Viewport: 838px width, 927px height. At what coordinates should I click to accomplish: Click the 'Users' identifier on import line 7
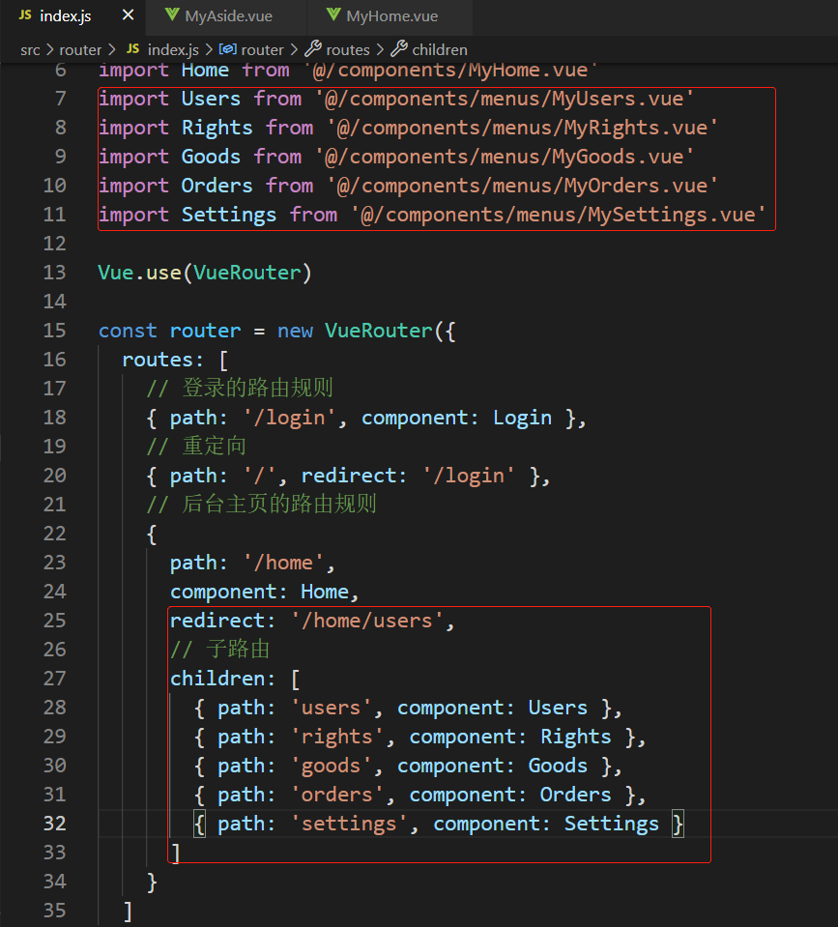coord(211,99)
